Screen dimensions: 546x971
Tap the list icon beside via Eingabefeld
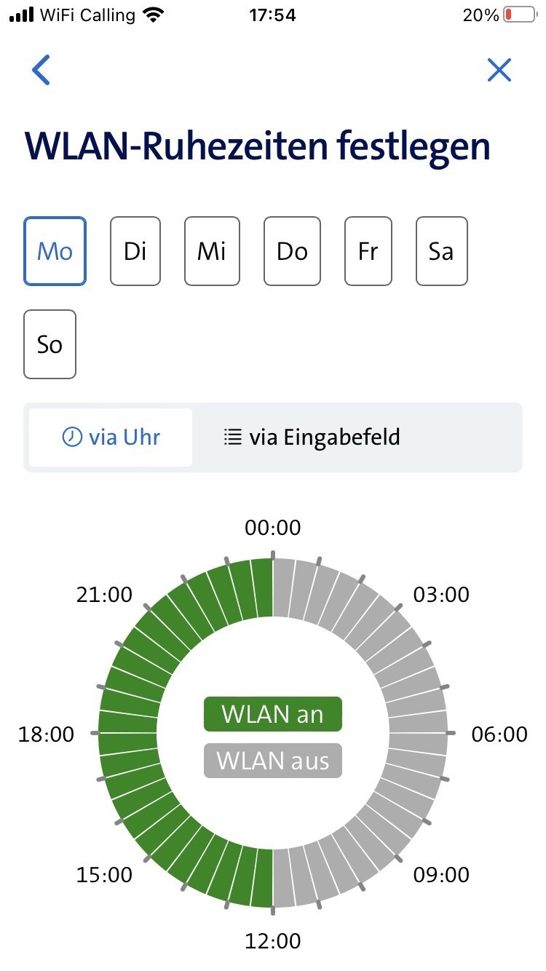point(233,437)
